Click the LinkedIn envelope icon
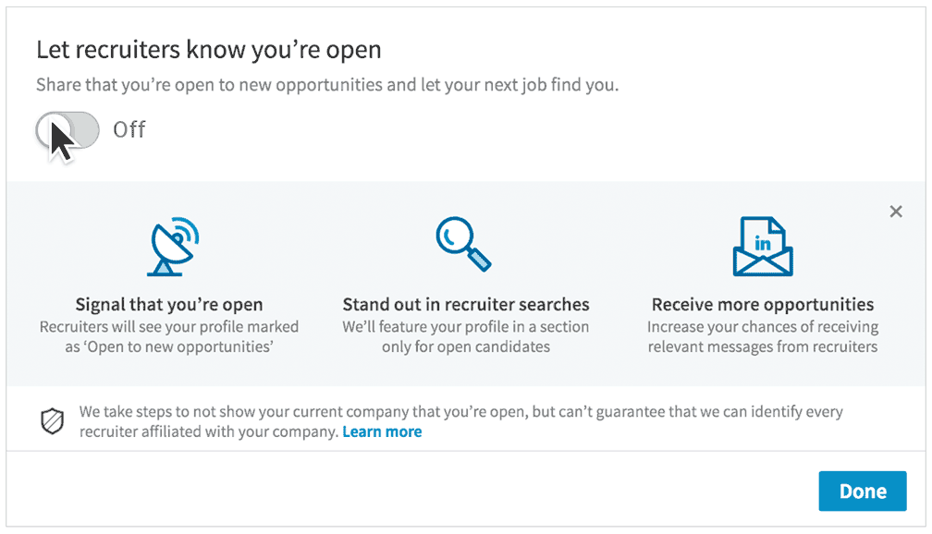The image size is (932, 534). pos(763,248)
